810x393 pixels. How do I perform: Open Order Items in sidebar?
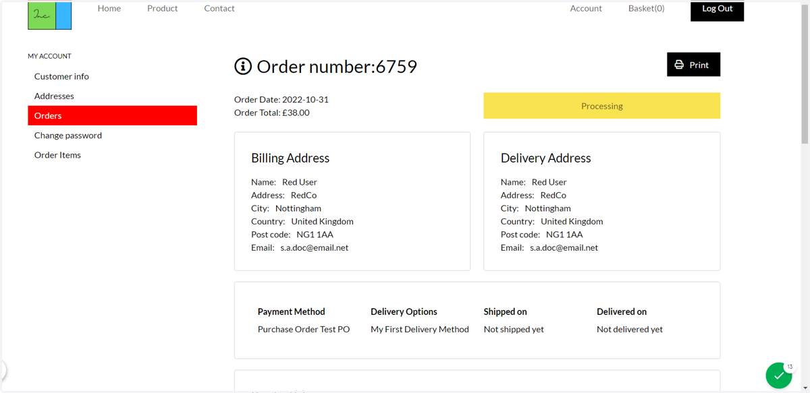[x=57, y=154]
